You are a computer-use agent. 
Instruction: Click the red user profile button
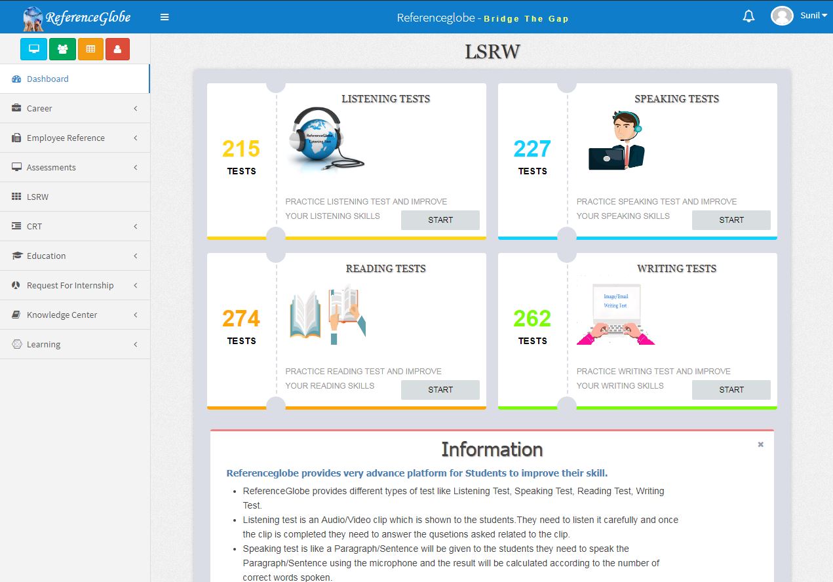point(117,49)
